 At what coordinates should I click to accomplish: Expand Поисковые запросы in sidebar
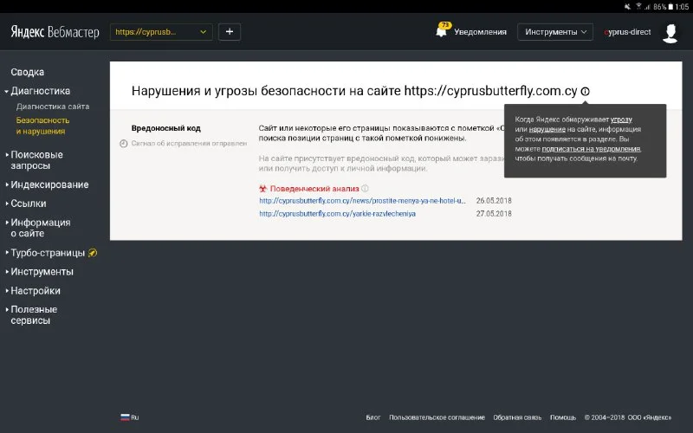click(x=36, y=159)
